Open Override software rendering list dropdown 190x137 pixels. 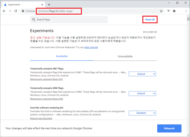pos(142,113)
